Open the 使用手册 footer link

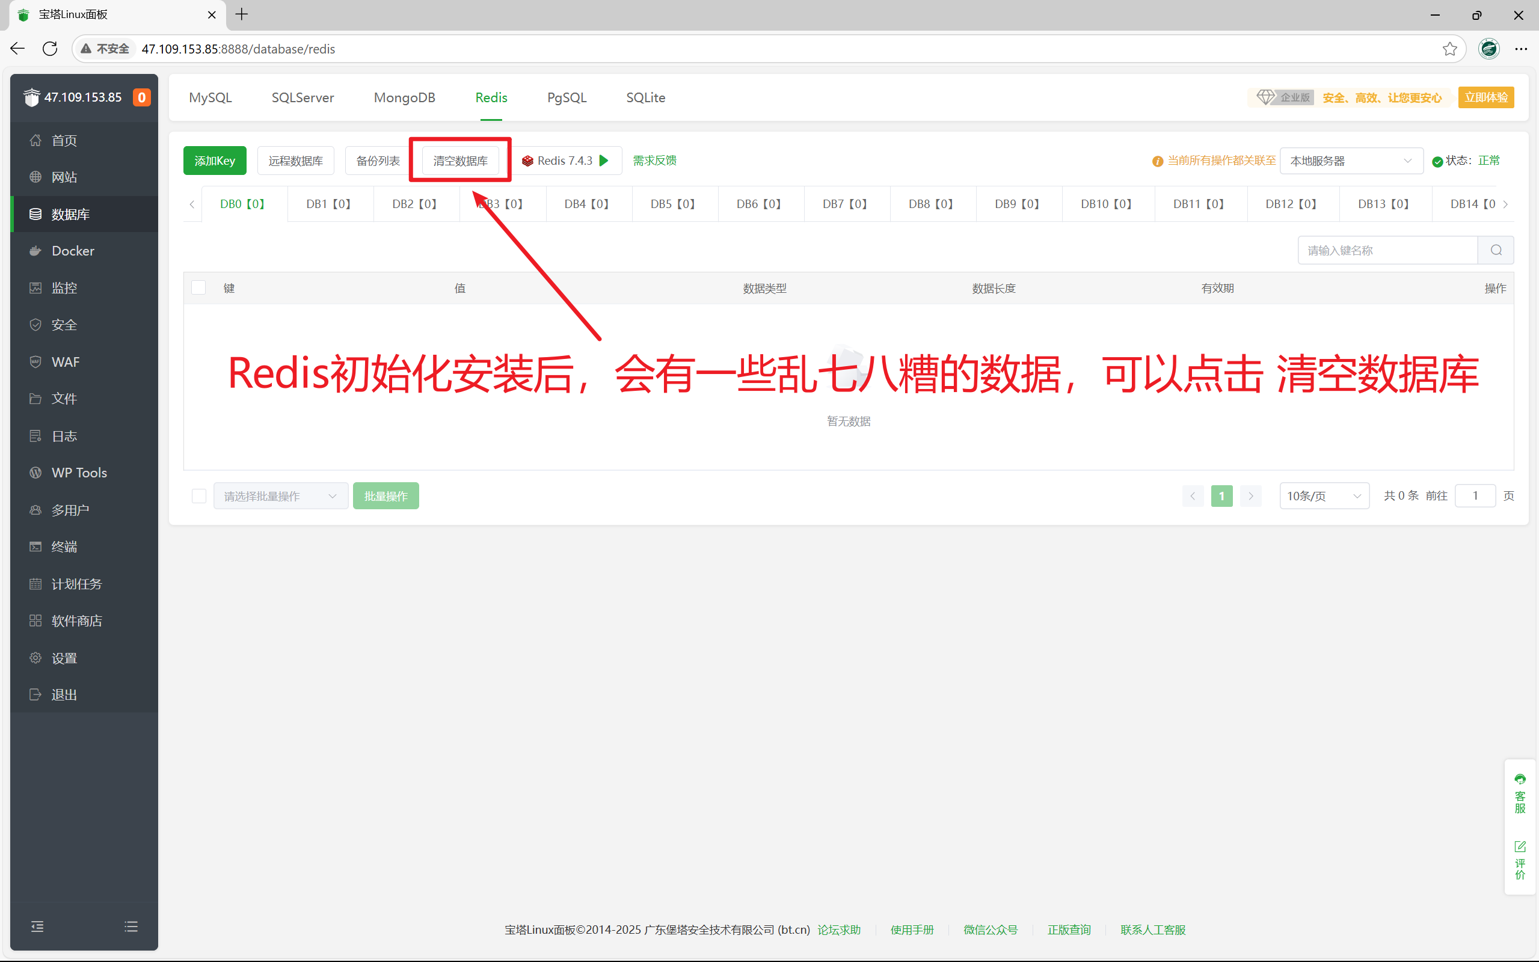pyautogui.click(x=912, y=930)
